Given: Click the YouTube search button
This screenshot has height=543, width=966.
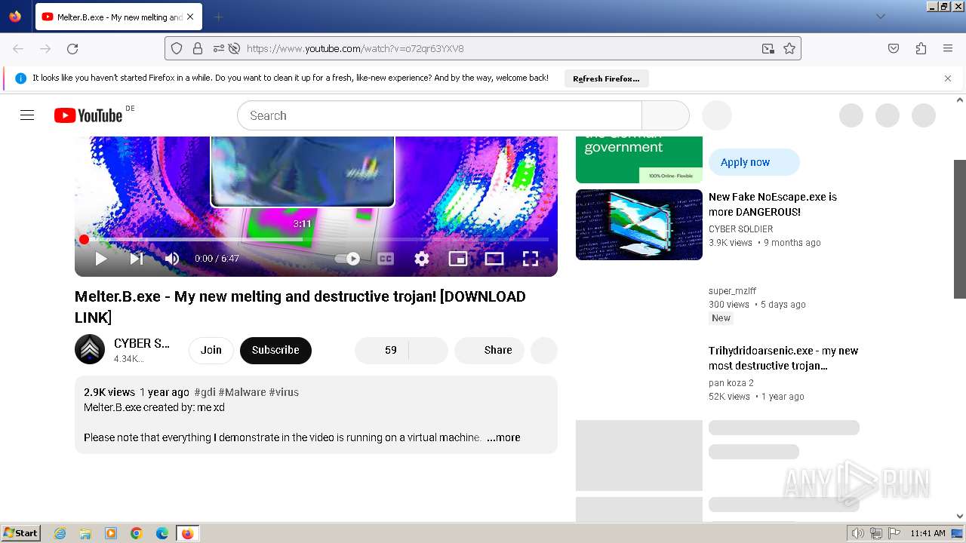Looking at the screenshot, I should click(x=666, y=115).
